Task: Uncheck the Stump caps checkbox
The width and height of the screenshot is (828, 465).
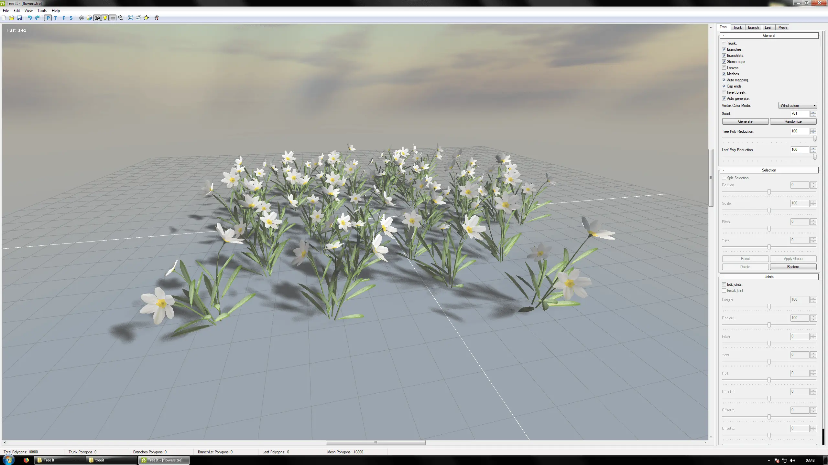Action: 724,62
